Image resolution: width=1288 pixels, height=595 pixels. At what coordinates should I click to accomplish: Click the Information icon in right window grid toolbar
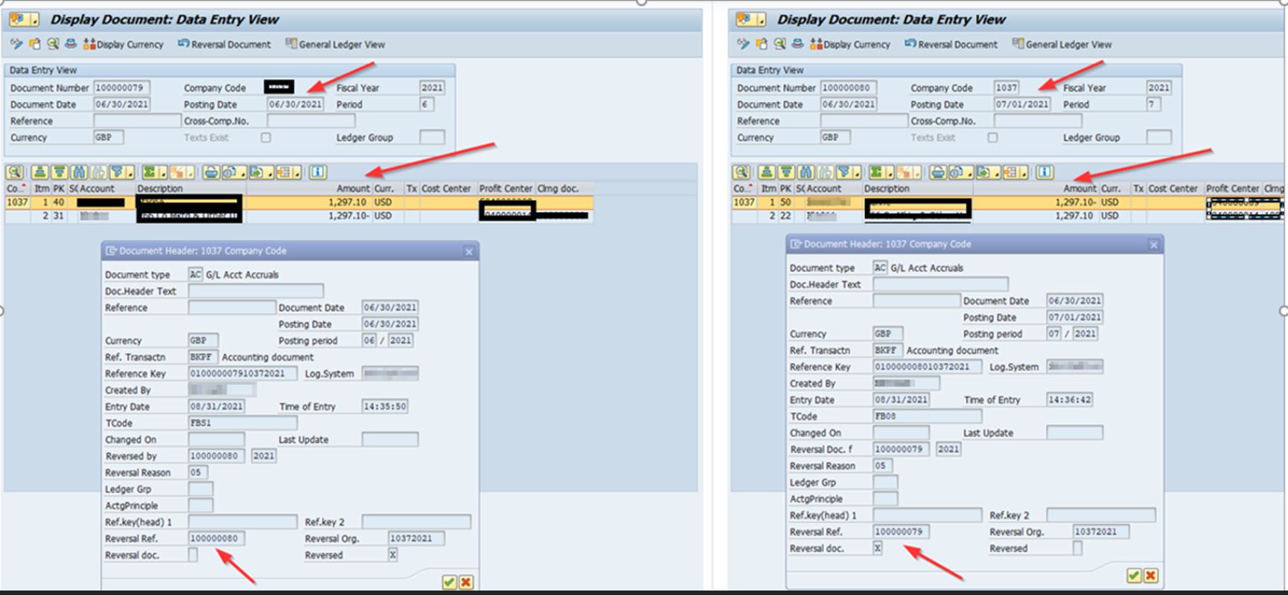[1045, 173]
